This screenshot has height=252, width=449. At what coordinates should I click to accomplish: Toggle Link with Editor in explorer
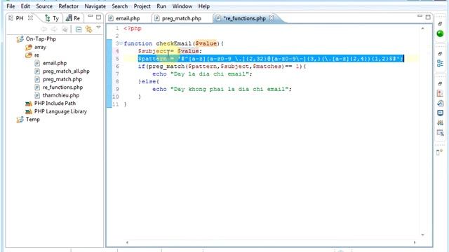(x=89, y=29)
